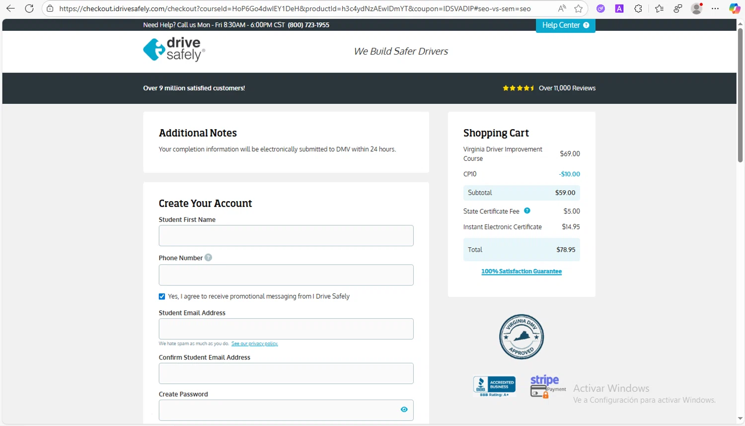Click the scrollbar up arrow

click(740, 23)
